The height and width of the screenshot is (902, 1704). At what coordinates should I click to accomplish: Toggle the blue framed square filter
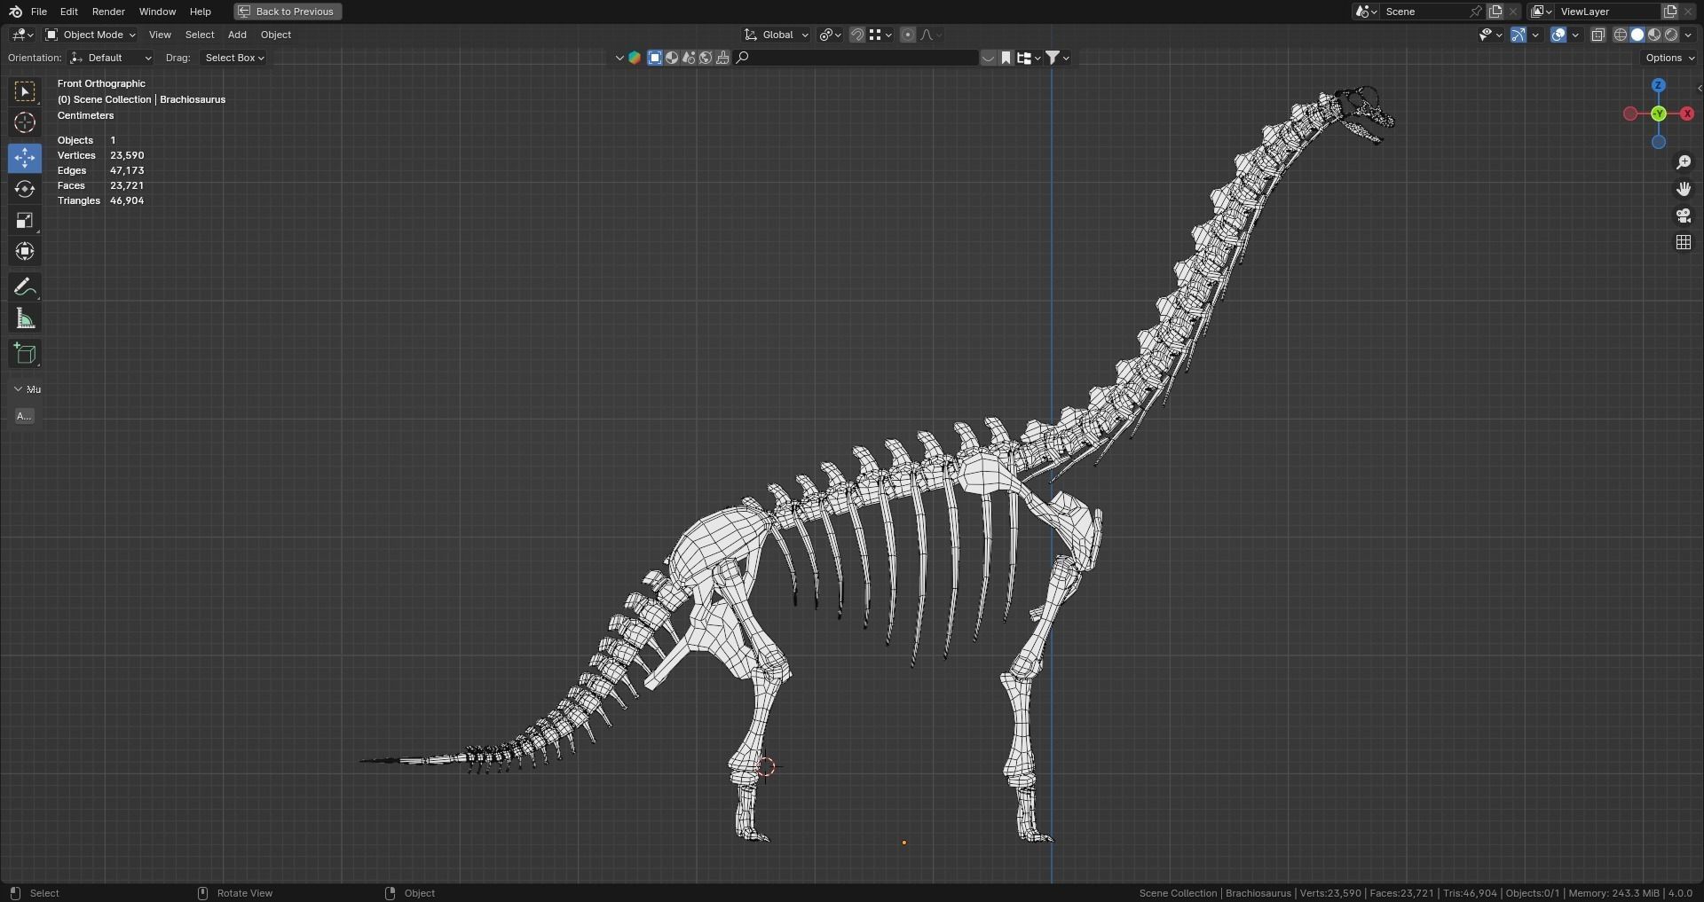coord(655,58)
